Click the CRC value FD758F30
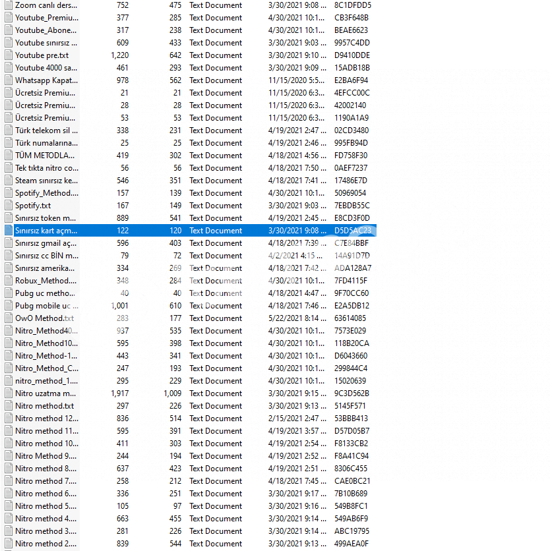 click(x=351, y=156)
